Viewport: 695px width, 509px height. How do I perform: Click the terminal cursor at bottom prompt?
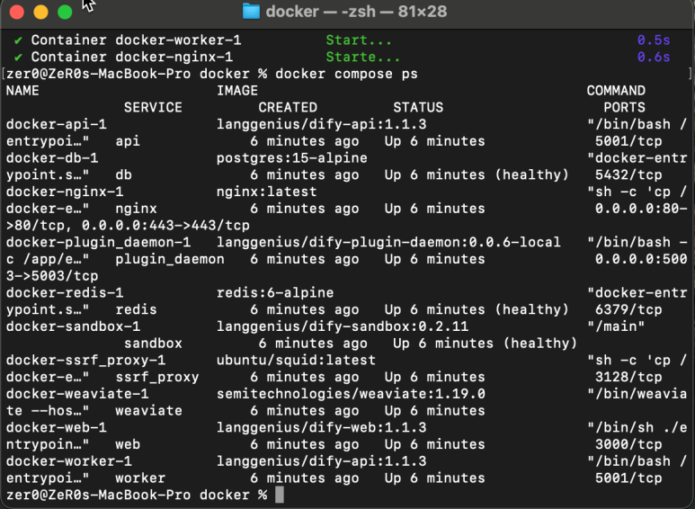tap(280, 495)
